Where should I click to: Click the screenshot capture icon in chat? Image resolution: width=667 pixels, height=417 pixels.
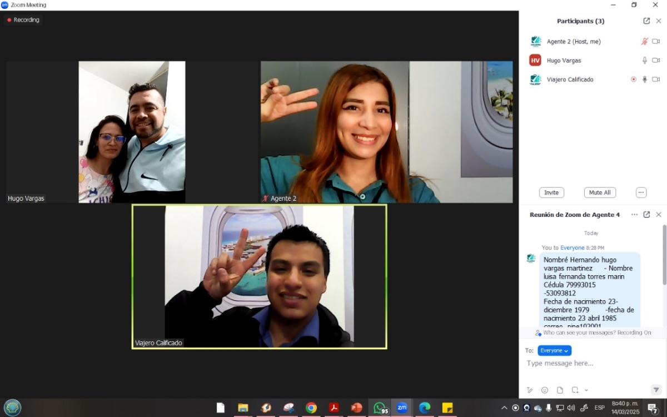point(575,390)
